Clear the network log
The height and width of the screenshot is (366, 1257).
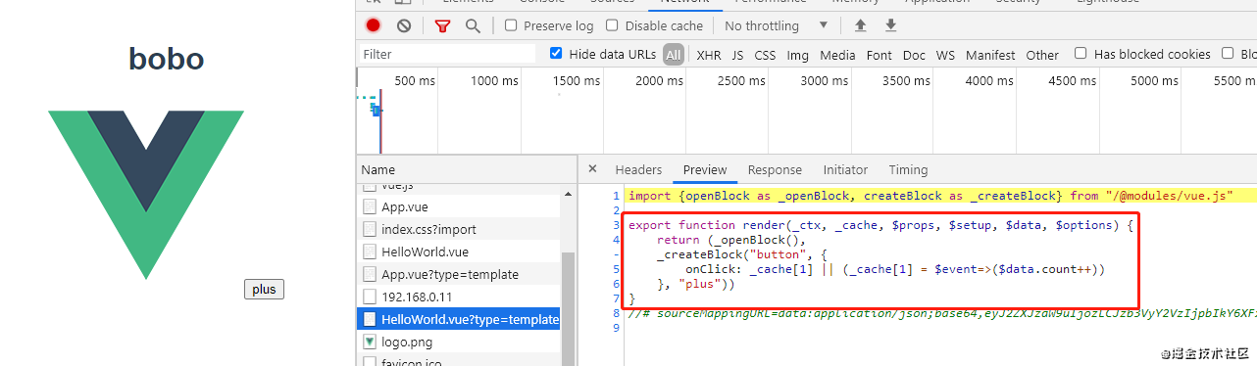(x=404, y=25)
